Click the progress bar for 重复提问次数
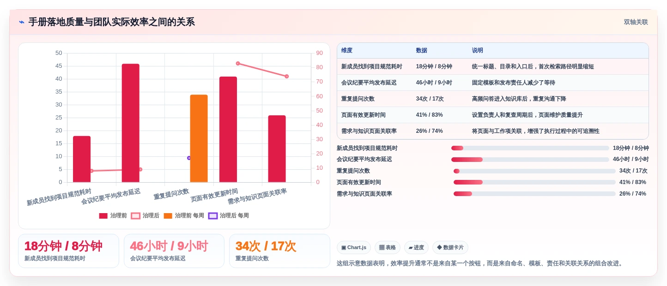Viewport: 667px width, 286px height. coord(534,171)
